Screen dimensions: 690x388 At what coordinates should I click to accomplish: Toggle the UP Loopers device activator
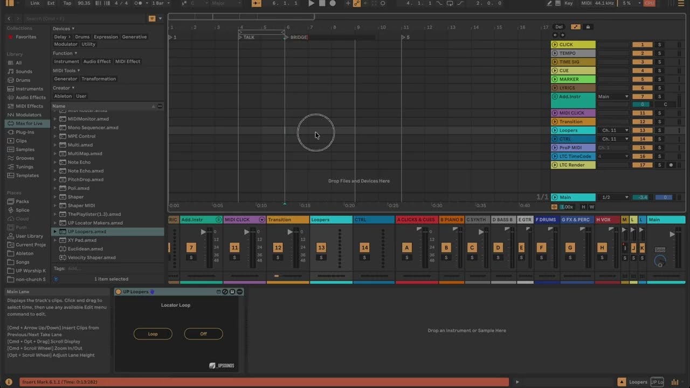click(x=119, y=292)
